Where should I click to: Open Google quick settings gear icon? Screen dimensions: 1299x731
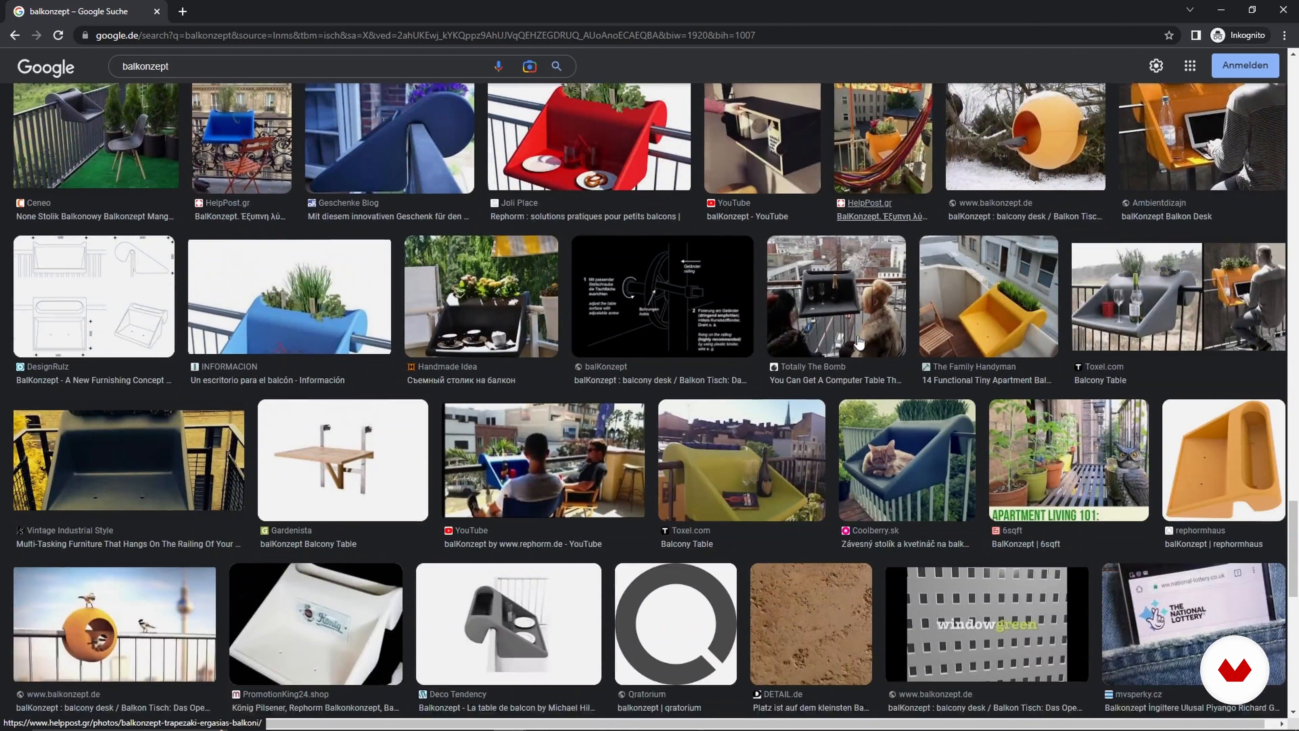[x=1156, y=66]
